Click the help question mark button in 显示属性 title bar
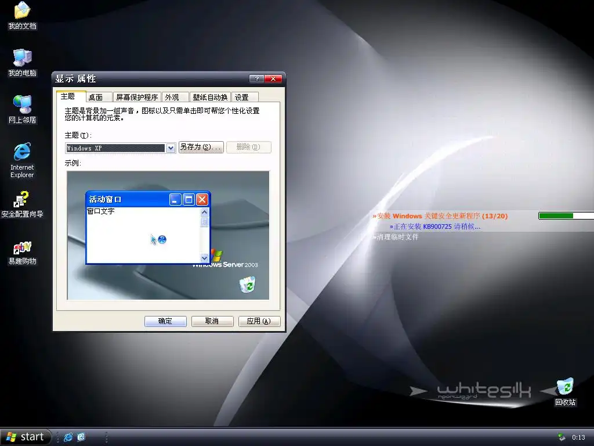The height and width of the screenshot is (446, 594). pyautogui.click(x=256, y=78)
